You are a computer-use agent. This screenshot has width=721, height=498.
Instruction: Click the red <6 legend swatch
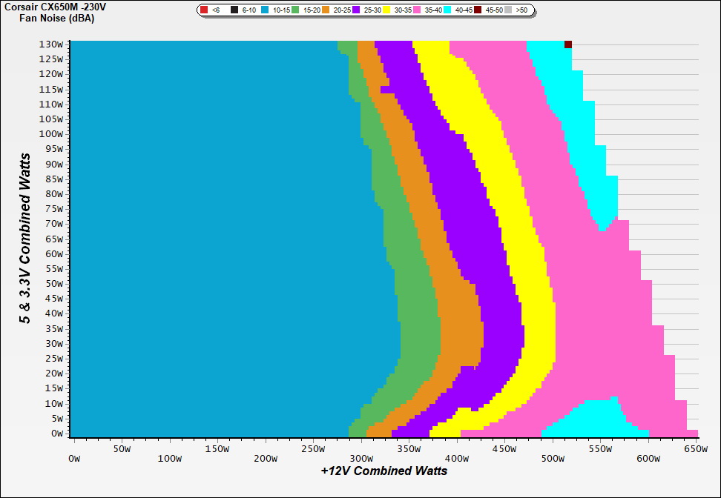204,10
